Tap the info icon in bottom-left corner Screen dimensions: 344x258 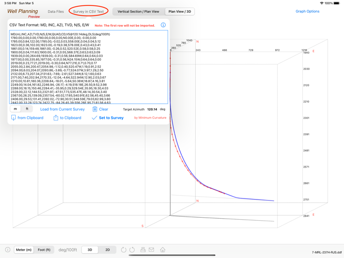(7, 250)
